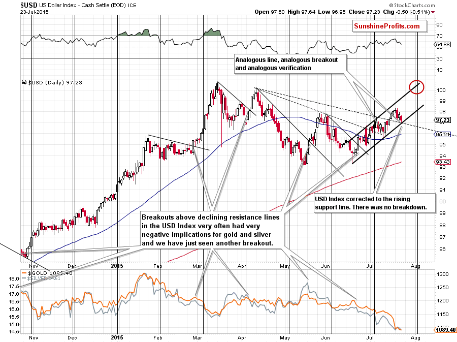Click the blue moving average tag 95.91

click(443, 134)
